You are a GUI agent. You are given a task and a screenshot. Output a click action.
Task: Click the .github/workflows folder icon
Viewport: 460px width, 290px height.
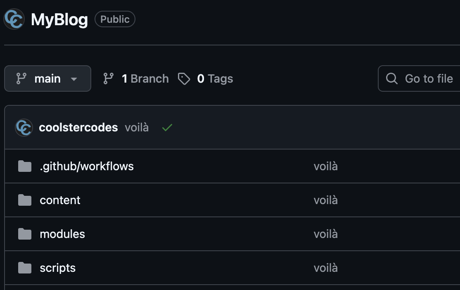[25, 166]
